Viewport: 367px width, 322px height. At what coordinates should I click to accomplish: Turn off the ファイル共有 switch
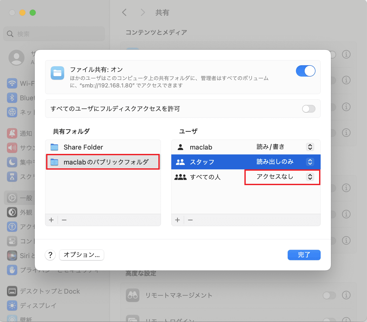click(305, 71)
